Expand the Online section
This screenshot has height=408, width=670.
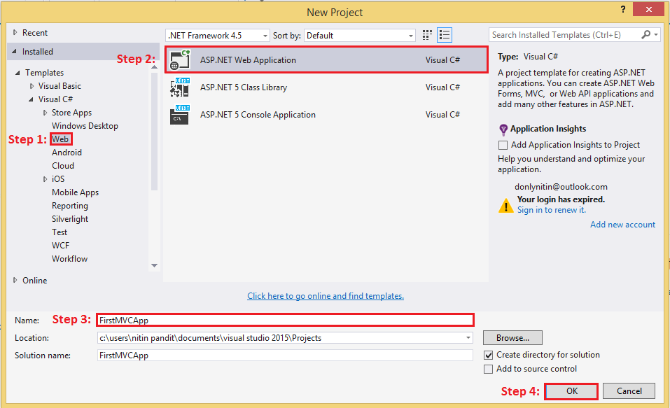[x=15, y=280]
